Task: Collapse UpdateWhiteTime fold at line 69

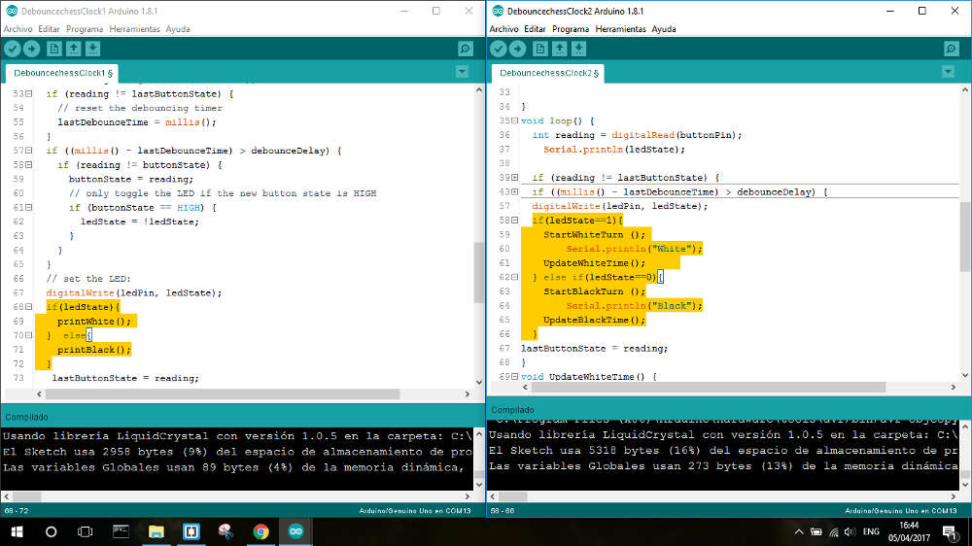Action: [x=514, y=377]
